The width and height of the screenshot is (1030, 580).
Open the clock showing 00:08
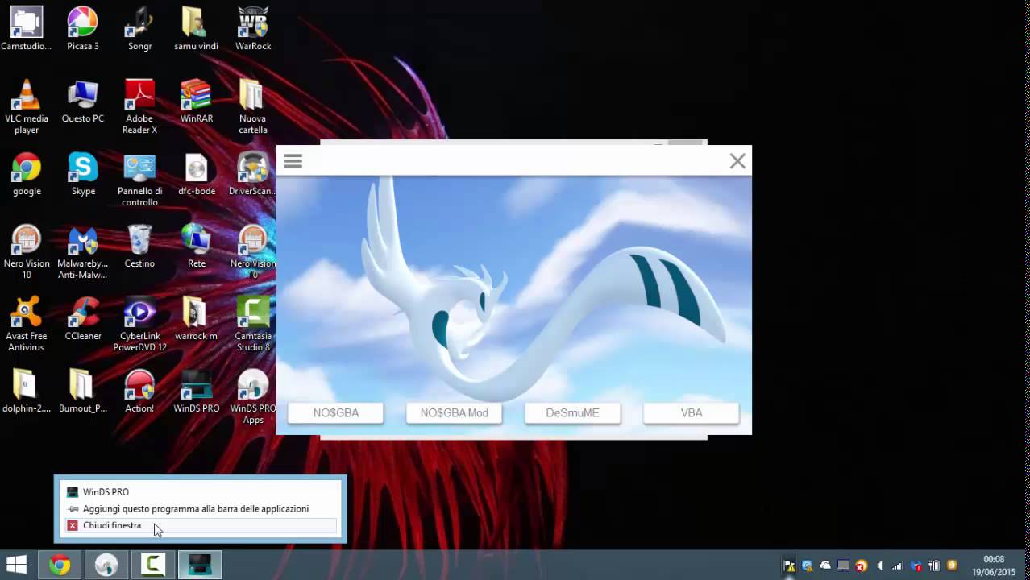pyautogui.click(x=994, y=565)
